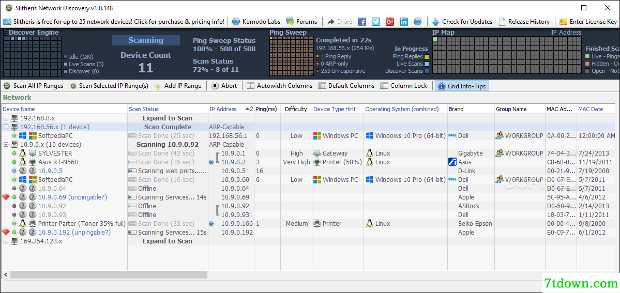Open the Facebook share icon
This screenshot has width=620, height=293.
pyautogui.click(x=362, y=22)
